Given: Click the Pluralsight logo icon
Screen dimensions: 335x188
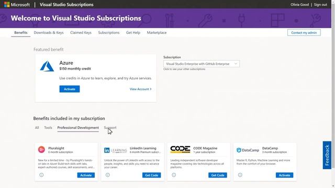Looking at the screenshot, I should (x=41, y=149).
